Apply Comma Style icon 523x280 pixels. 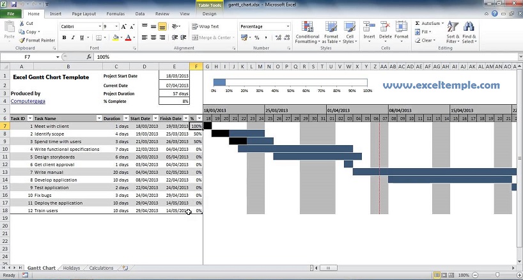point(266,38)
